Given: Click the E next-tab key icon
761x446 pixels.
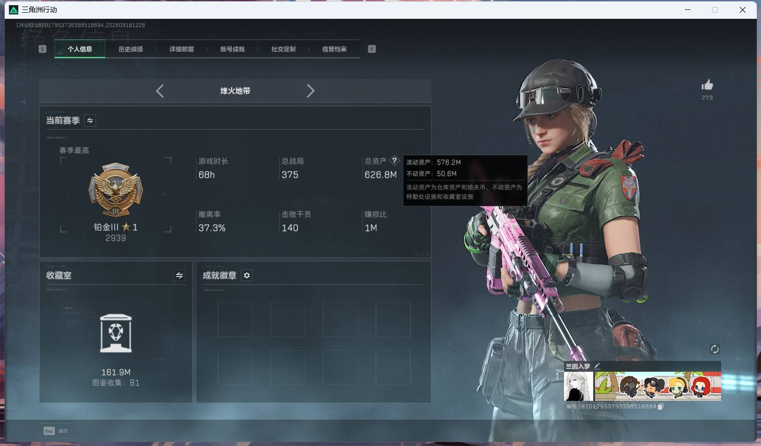Looking at the screenshot, I should point(372,49).
